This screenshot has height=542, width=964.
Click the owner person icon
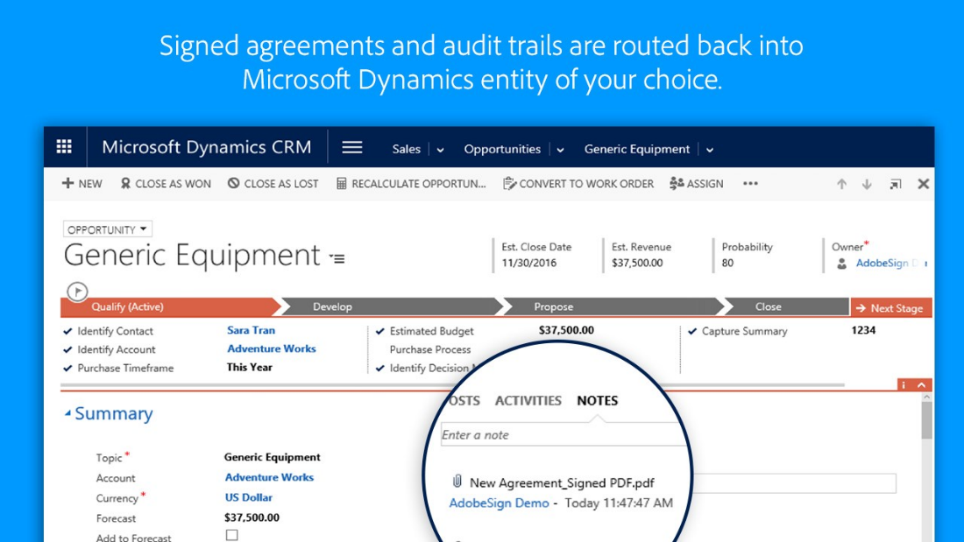point(841,264)
